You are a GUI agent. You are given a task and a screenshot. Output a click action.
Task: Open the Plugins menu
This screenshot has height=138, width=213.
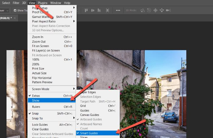tap(43, 3)
